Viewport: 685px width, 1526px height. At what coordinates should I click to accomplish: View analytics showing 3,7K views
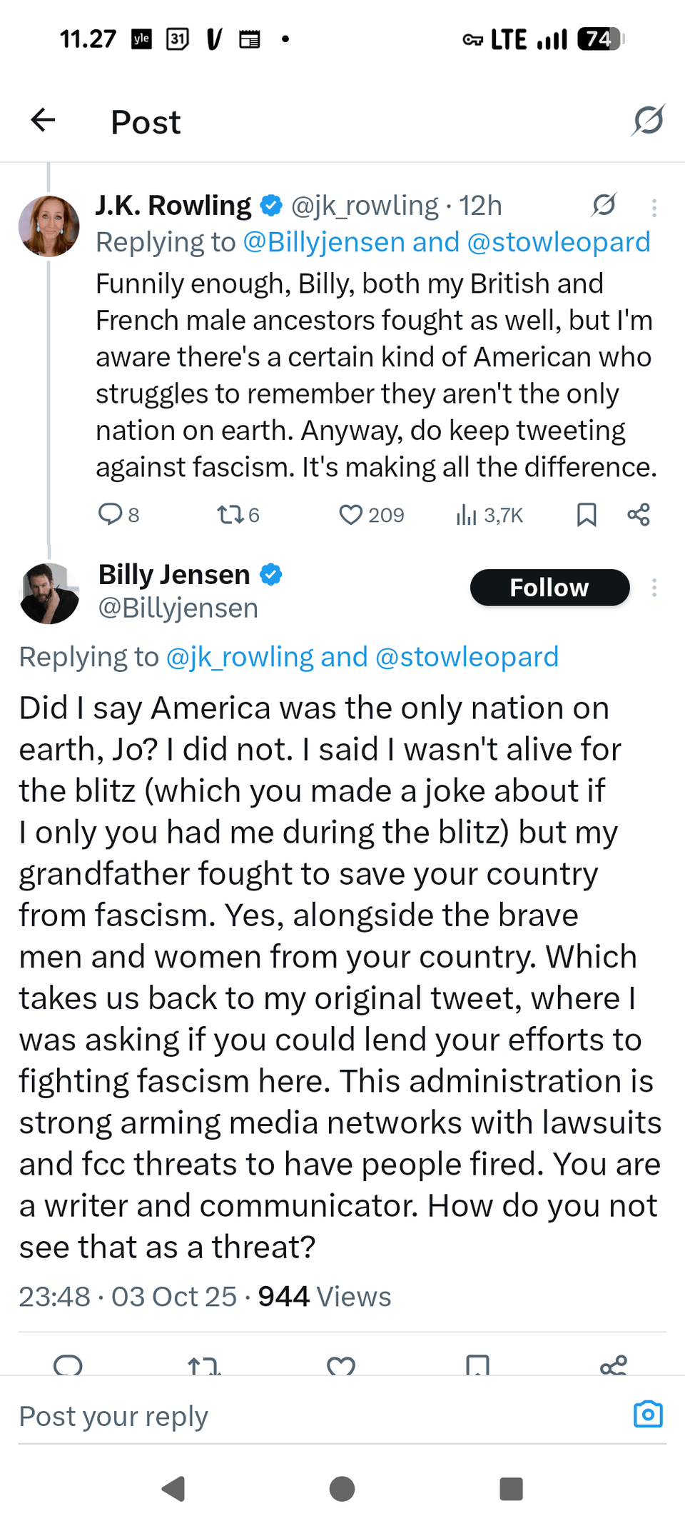click(467, 514)
